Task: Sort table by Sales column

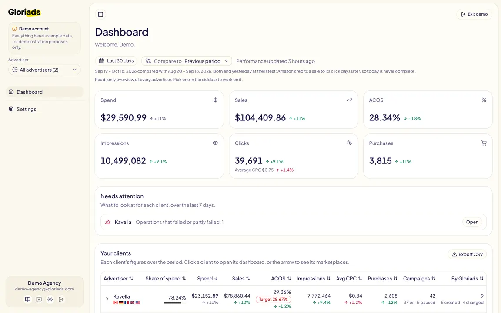Action: [x=241, y=279]
